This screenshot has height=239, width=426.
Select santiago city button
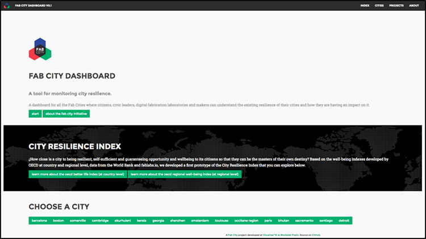pos(326,220)
